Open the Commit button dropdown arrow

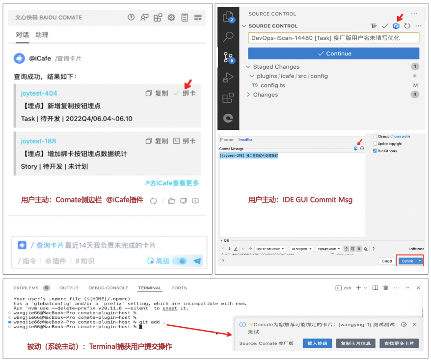(420, 261)
